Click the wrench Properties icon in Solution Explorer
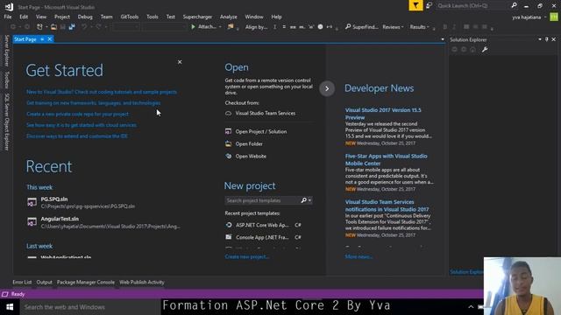 pos(485,50)
